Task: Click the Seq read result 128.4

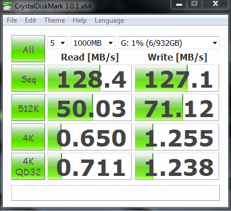Action: pos(90,78)
